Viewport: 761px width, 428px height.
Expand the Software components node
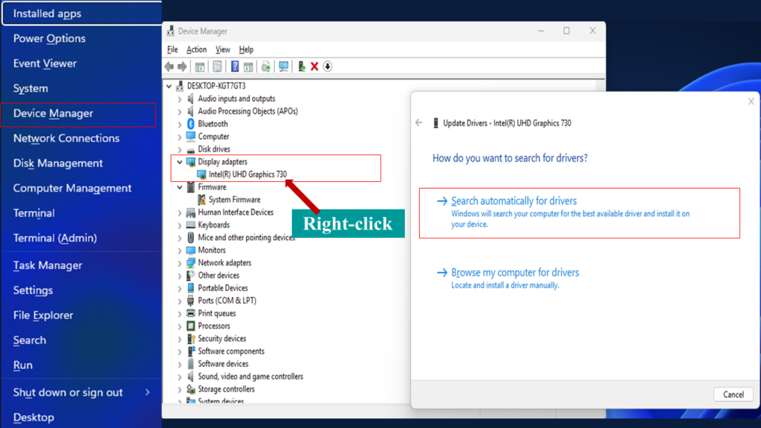180,351
